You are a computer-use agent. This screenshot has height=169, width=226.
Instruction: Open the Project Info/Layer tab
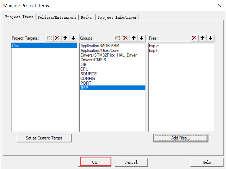[x=117, y=18]
